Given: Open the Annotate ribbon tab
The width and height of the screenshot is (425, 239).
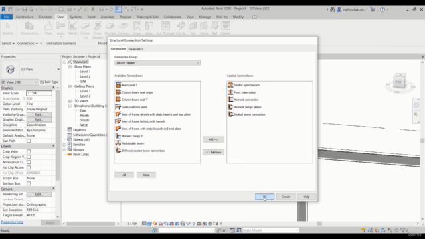Looking at the screenshot, I should coord(108,17).
